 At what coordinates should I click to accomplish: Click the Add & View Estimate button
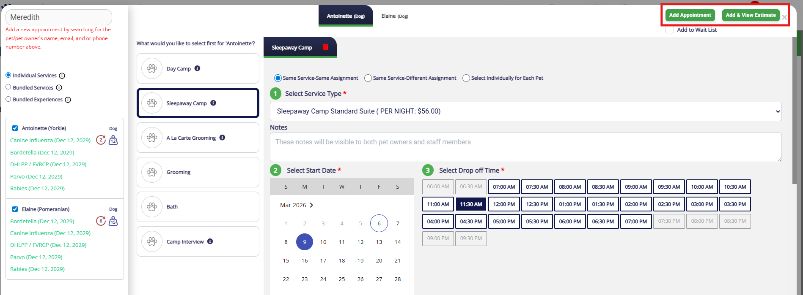coord(751,15)
